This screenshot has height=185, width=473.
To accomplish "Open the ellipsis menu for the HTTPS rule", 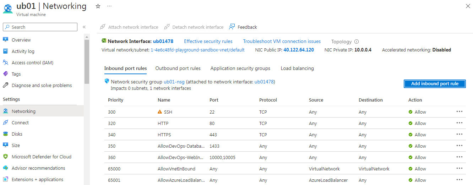I will [460, 134].
